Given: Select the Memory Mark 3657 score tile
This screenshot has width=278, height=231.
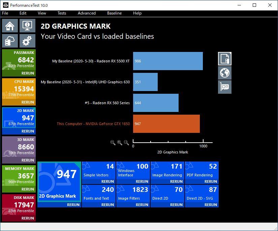Looking at the screenshot, I should 19,176.
